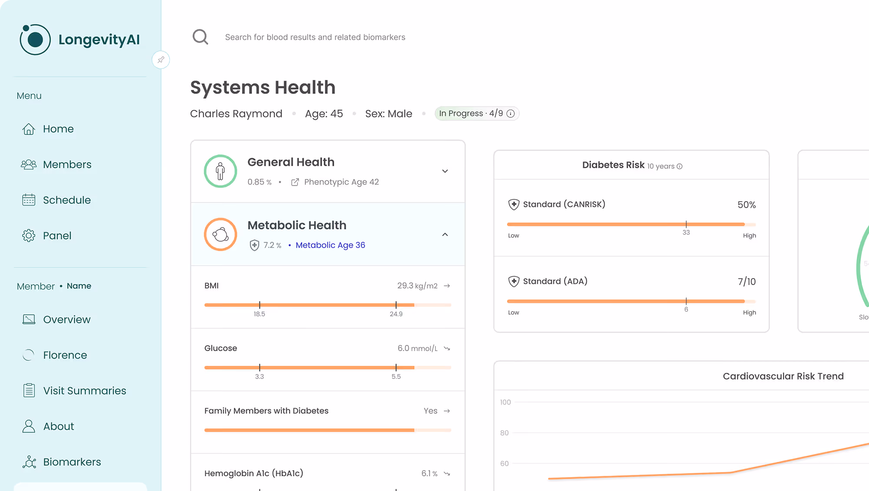Click the Family Members with Diabetes bar
The image size is (869, 491).
(328, 430)
